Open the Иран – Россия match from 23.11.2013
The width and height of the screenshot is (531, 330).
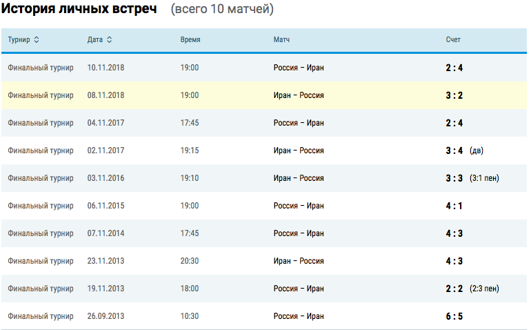click(x=299, y=261)
